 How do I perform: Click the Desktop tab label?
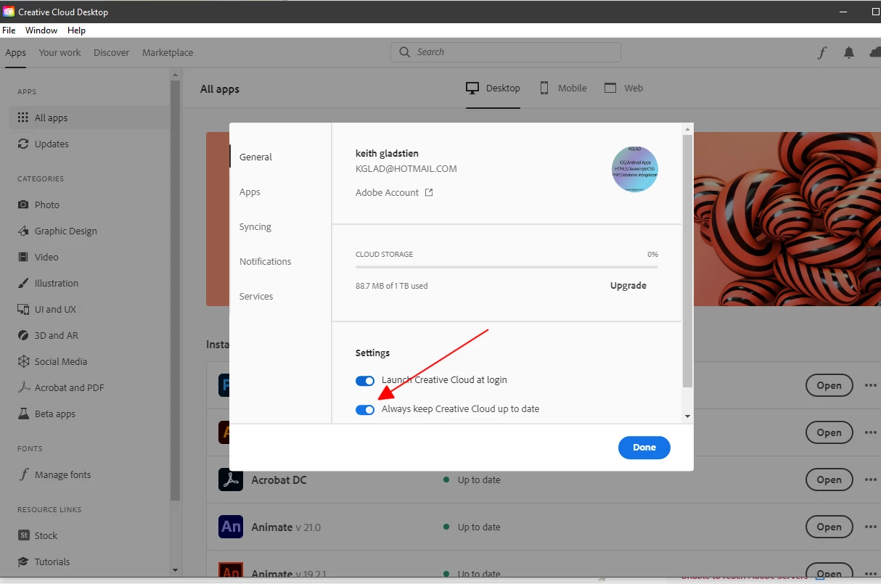pyautogui.click(x=503, y=88)
